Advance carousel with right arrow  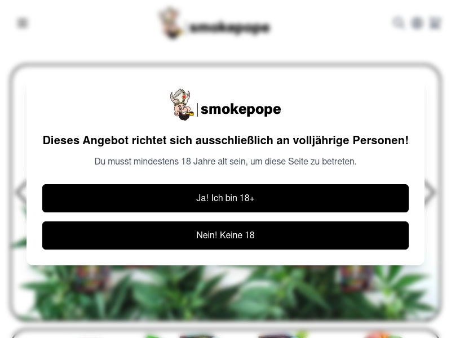[x=430, y=192]
